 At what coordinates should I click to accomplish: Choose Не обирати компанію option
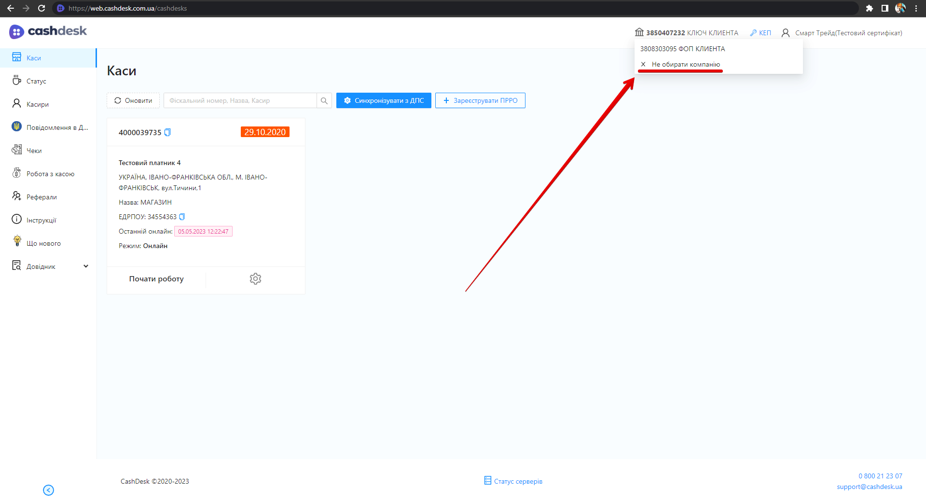click(685, 64)
